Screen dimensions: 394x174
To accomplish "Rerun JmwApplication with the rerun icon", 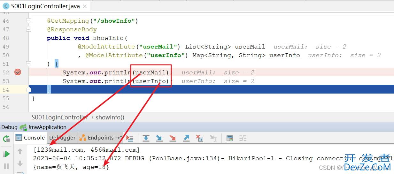I will (6, 139).
